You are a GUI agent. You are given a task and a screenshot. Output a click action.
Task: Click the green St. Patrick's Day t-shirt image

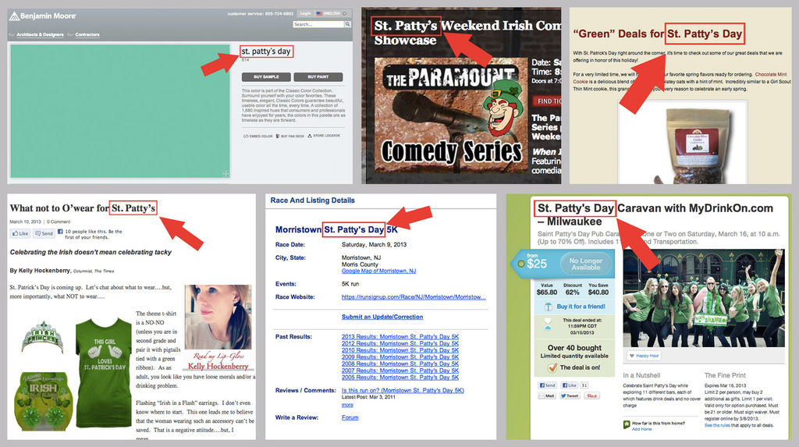[104, 373]
